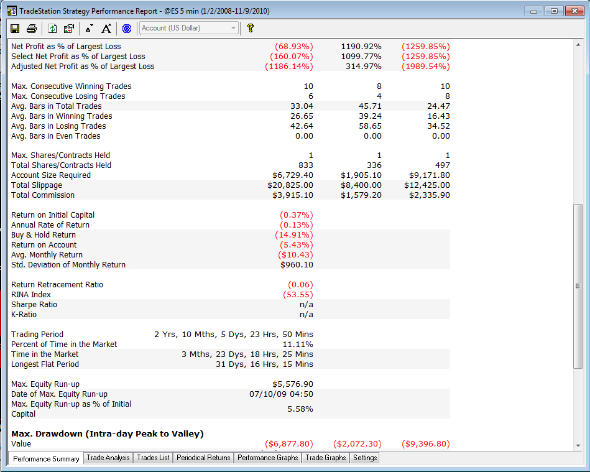Open the Settings tab
Viewport: 590px width, 472px height.
[365, 458]
